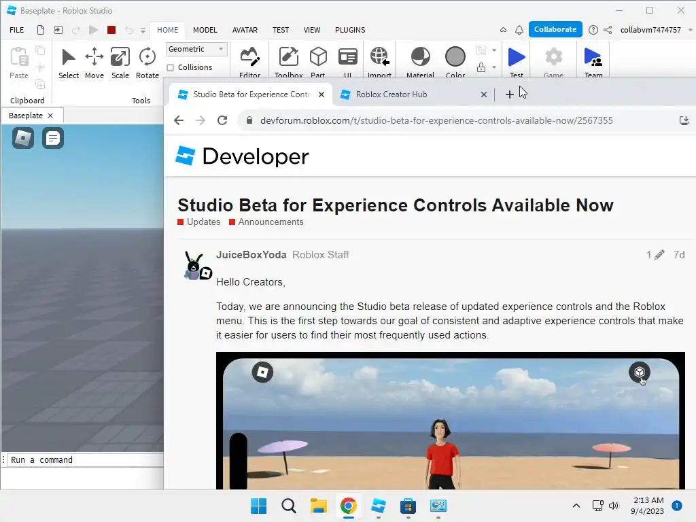Expand quick access toolbar customize arrow

[x=143, y=30]
